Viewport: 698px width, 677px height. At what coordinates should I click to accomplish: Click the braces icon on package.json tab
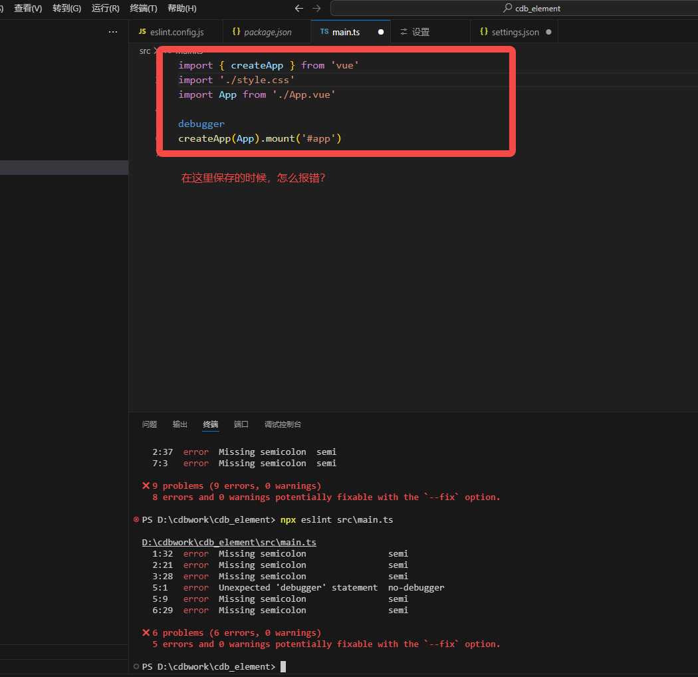[237, 32]
